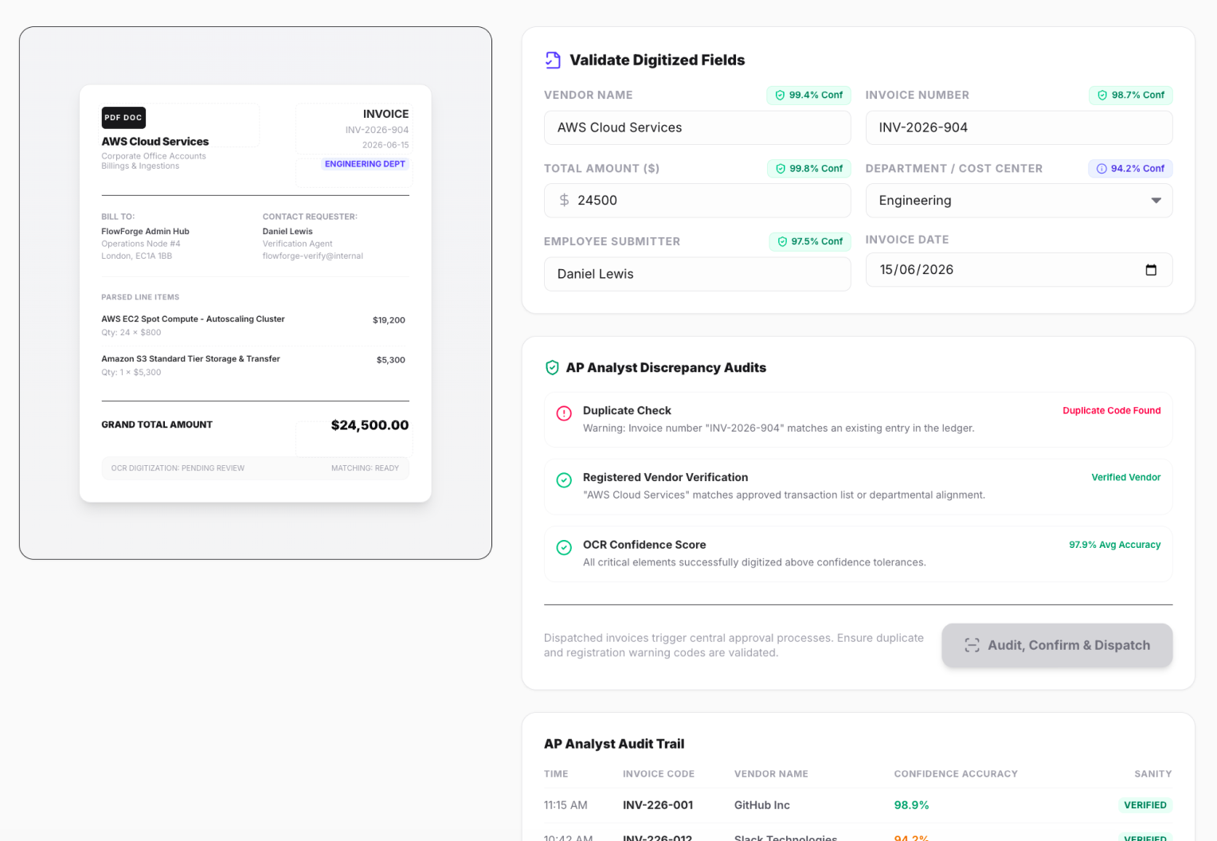Screen dimensions: 1217x841
Task: Click the AWS Cloud Services heading on invoice
Action: [155, 142]
